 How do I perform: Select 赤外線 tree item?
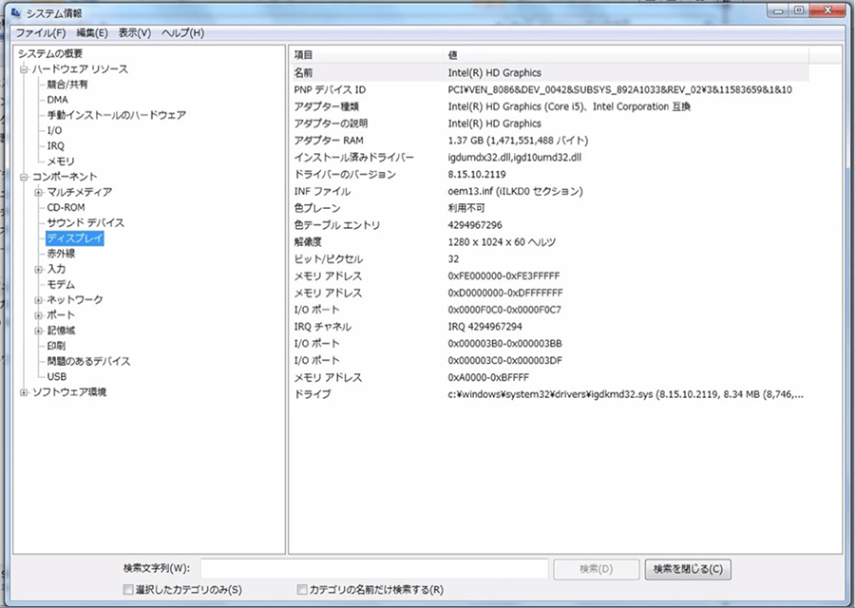[61, 254]
